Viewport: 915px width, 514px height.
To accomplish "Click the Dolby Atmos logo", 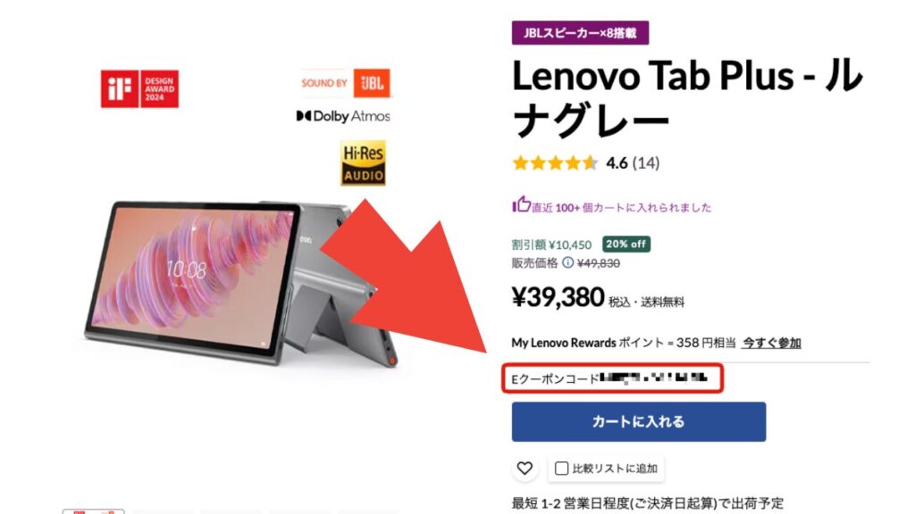I will point(343,116).
